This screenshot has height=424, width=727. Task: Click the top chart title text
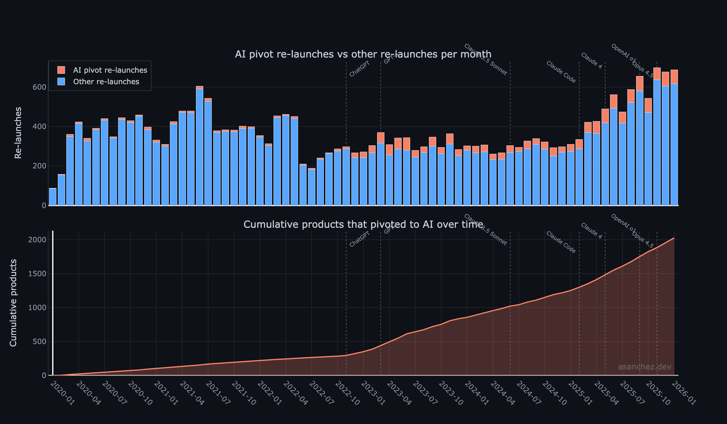(x=363, y=54)
